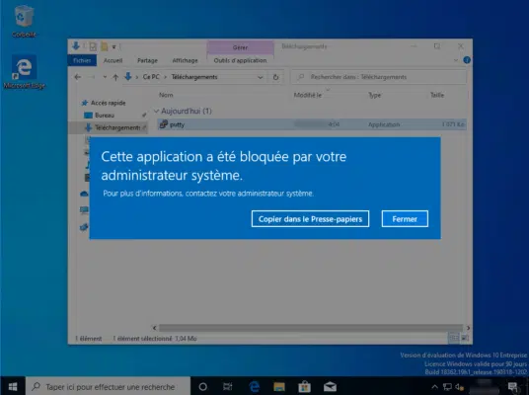Collapse the Aujourd'hui group
This screenshot has height=395, width=529.
click(x=156, y=111)
